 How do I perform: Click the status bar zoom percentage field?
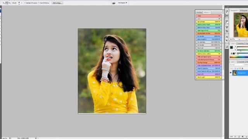[x=5, y=138]
